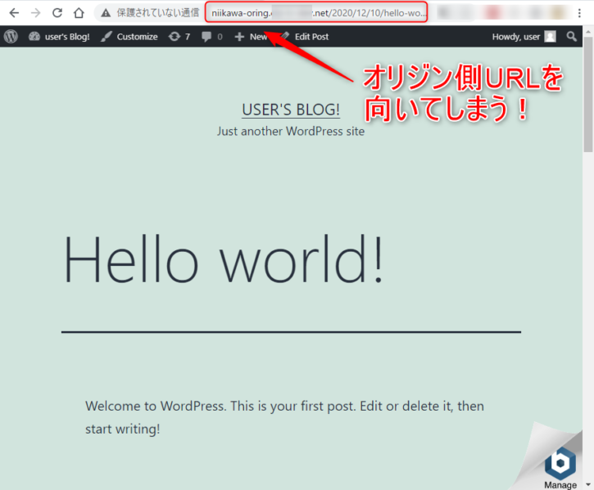Open the Chrome three-dot menu

[x=579, y=13]
